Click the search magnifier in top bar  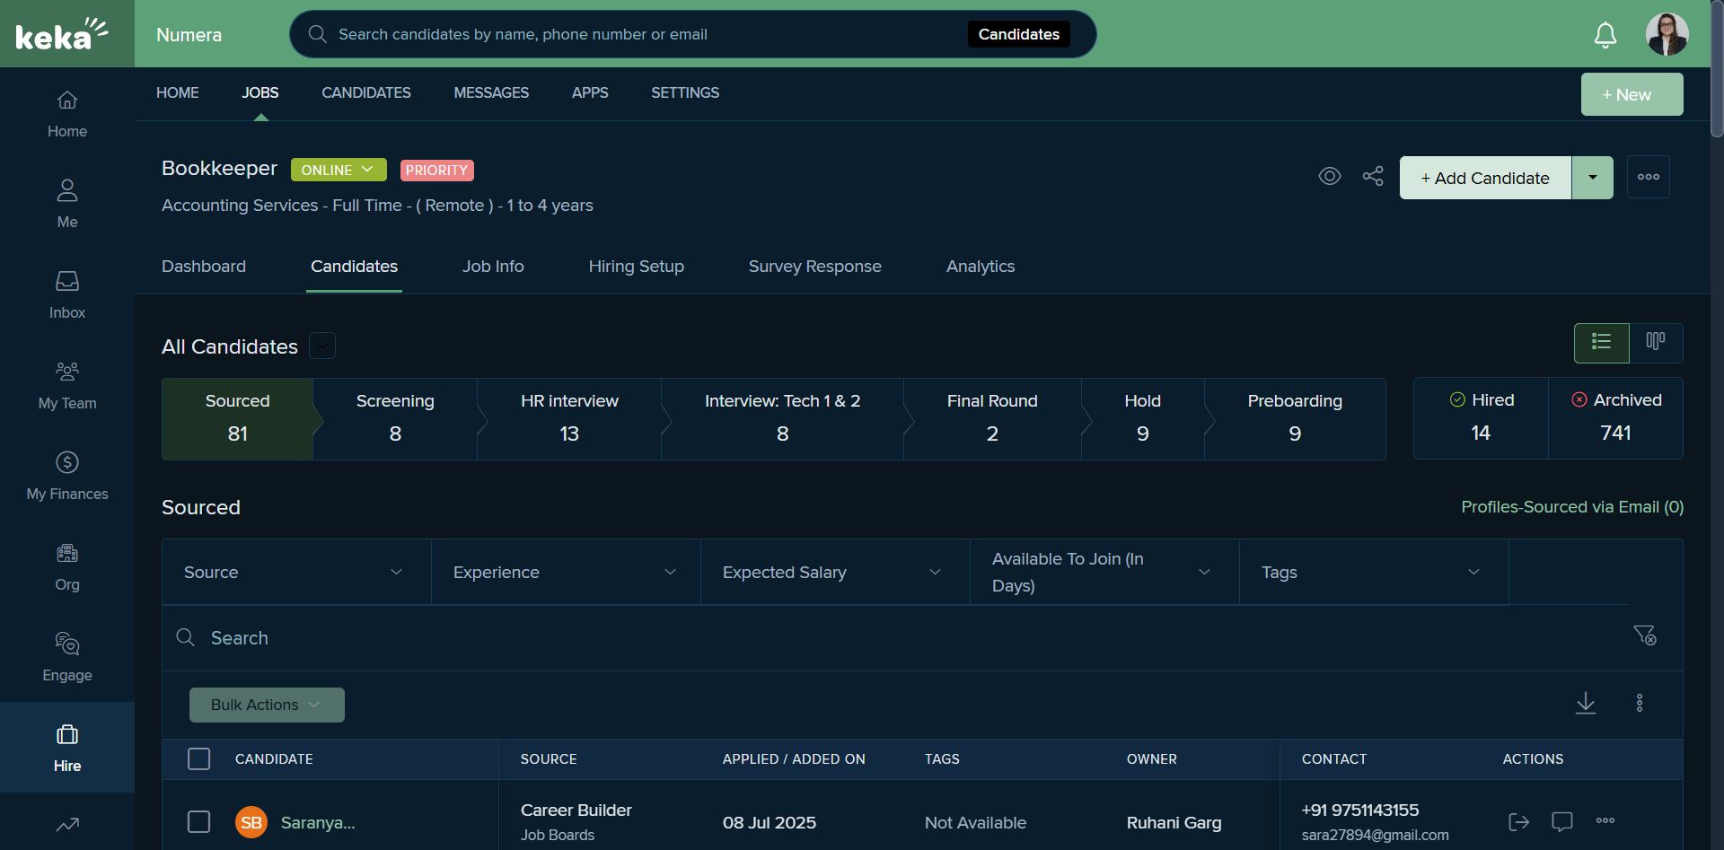point(317,34)
